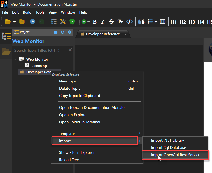
Task: Choose Import .NET Library
Action: pos(175,141)
